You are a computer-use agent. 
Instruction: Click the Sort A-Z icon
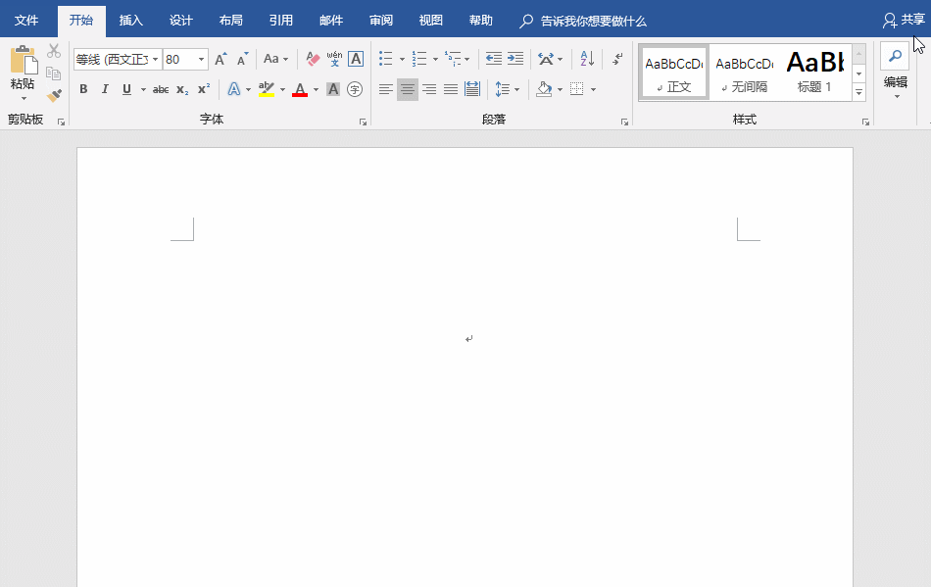(587, 60)
